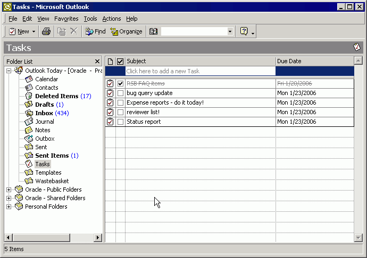Screen dimensions: 367x258
Task: Select the Sent Items folder icon
Action: 29,156
